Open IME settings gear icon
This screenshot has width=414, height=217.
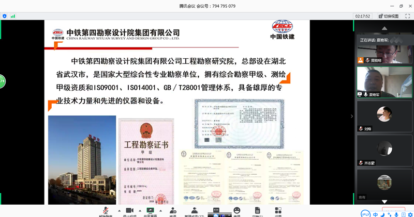tap(410, 214)
